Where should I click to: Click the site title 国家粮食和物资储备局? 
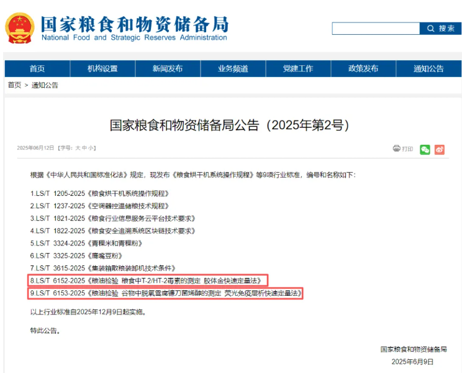click(135, 24)
